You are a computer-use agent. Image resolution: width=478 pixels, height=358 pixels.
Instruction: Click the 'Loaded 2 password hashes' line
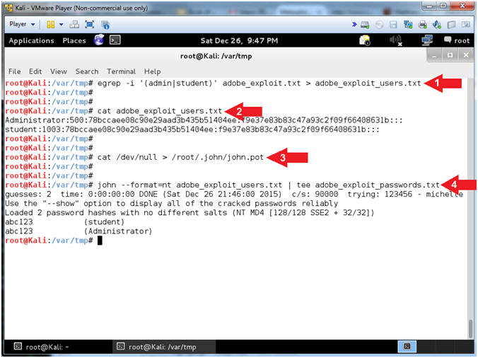[x=190, y=213]
